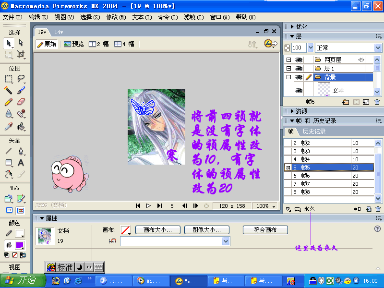The height and width of the screenshot is (288, 384).
Task: Collapse the 层 panel
Action: [292, 36]
